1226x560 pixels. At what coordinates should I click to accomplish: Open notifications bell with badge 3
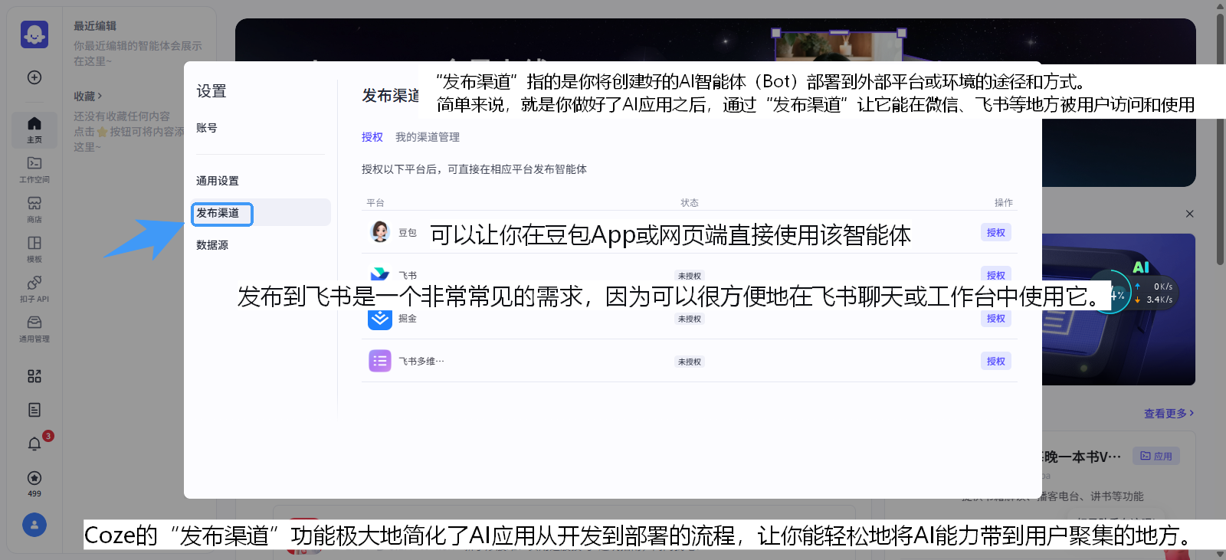34,444
